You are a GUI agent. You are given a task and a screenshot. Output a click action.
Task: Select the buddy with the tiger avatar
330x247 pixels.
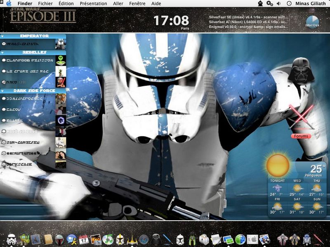pos(33,98)
